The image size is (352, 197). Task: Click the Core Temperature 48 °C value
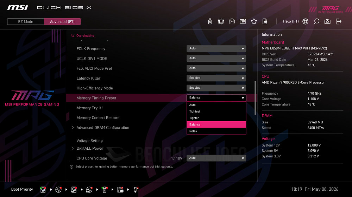(x=312, y=104)
